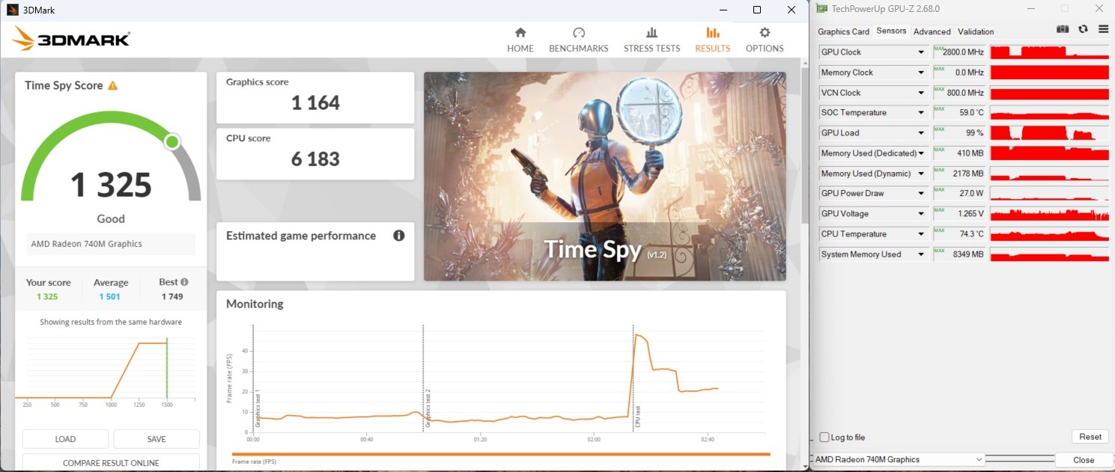The height and width of the screenshot is (472, 1115).
Task: Expand the Memory Clock sensor dropdown
Action: point(922,73)
